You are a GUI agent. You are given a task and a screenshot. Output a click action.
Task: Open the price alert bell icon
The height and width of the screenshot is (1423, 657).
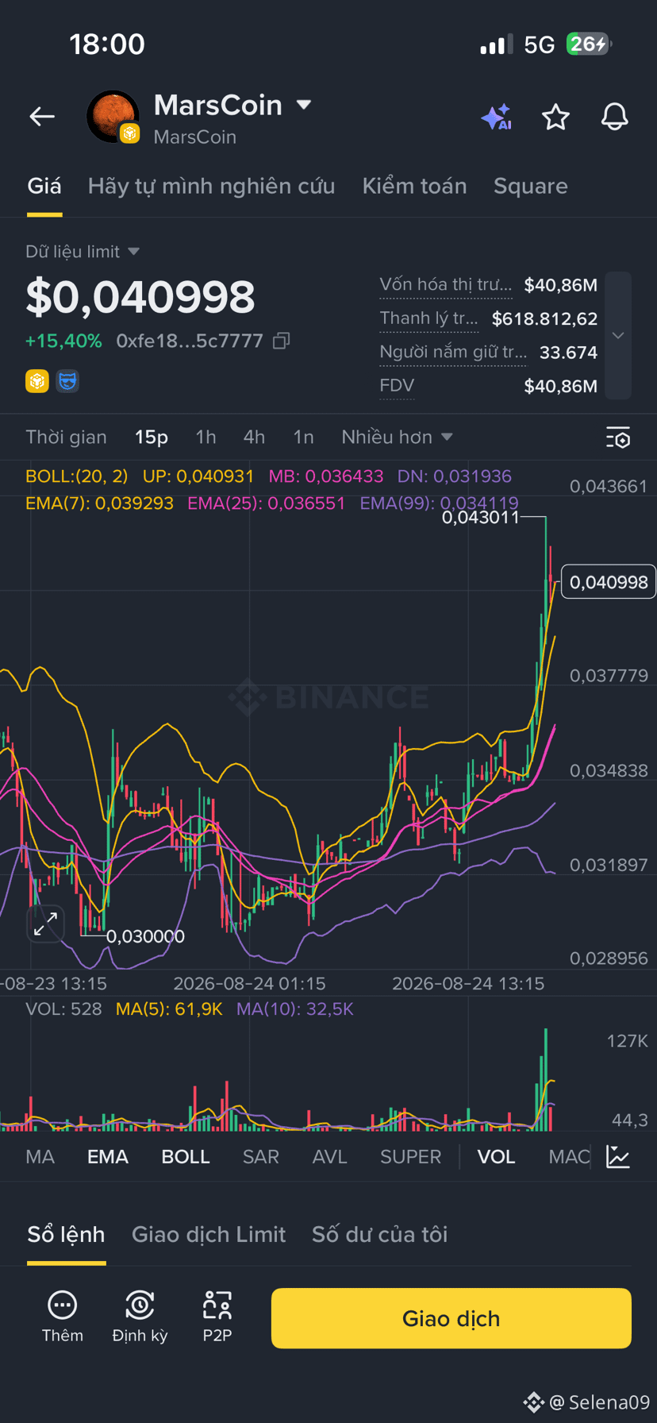coord(614,117)
